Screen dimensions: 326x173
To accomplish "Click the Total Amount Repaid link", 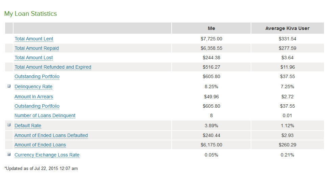I will (x=36, y=48).
